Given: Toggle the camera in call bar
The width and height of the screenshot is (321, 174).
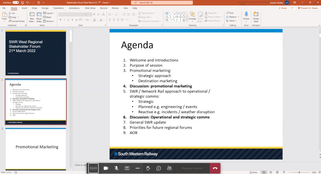Looking at the screenshot, I should click(106, 168).
